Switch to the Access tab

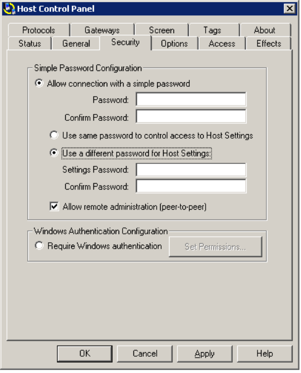pyautogui.click(x=222, y=43)
